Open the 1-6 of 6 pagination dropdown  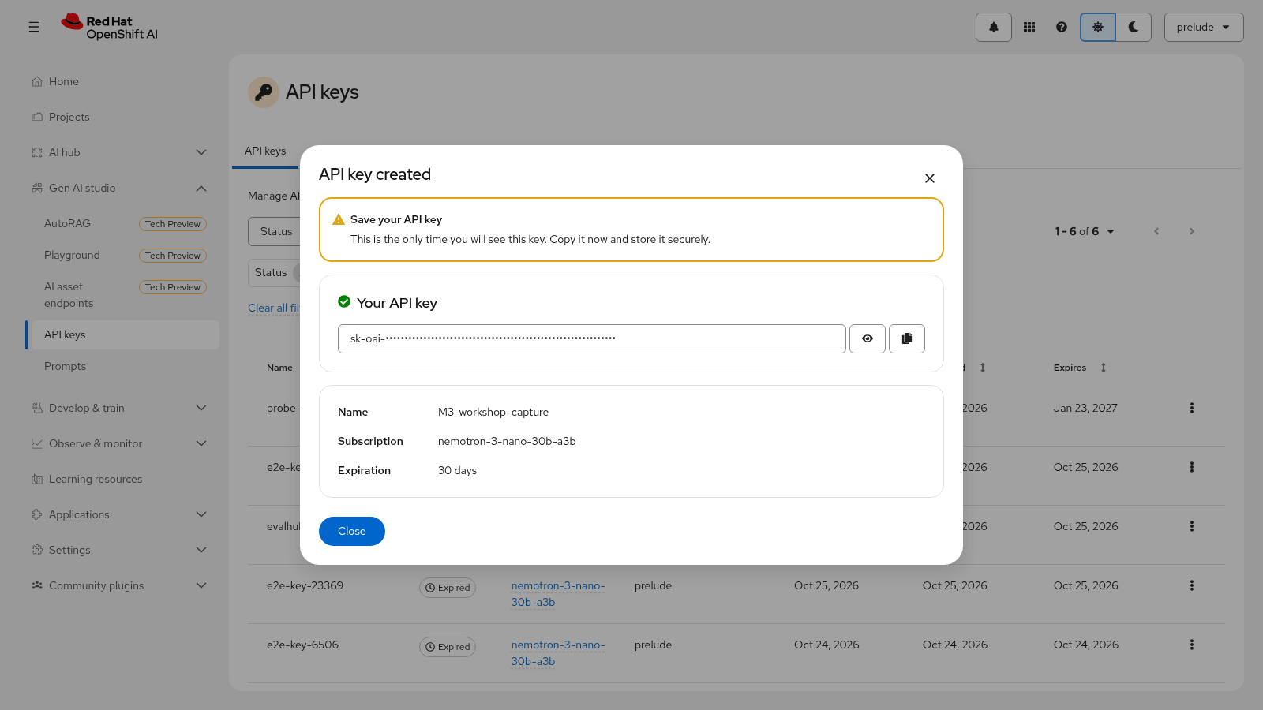[x=1085, y=231]
